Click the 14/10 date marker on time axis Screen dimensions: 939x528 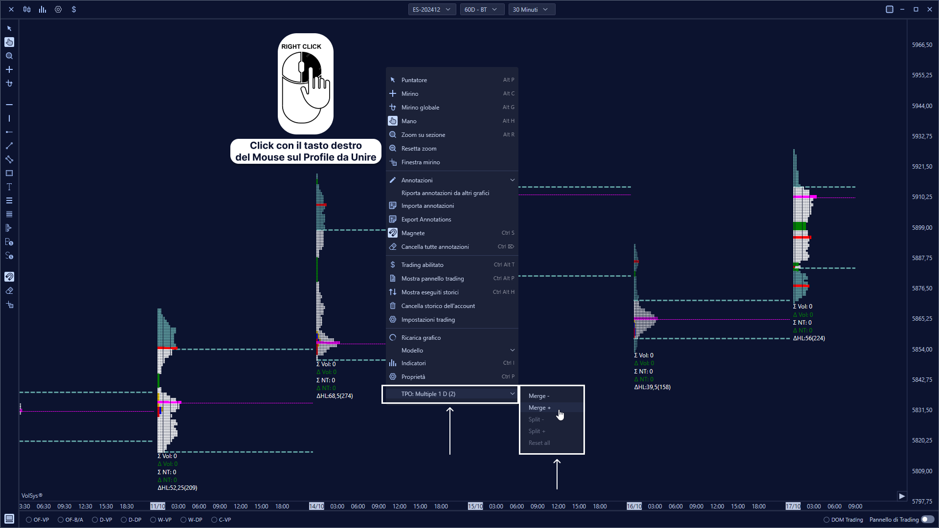click(x=316, y=506)
